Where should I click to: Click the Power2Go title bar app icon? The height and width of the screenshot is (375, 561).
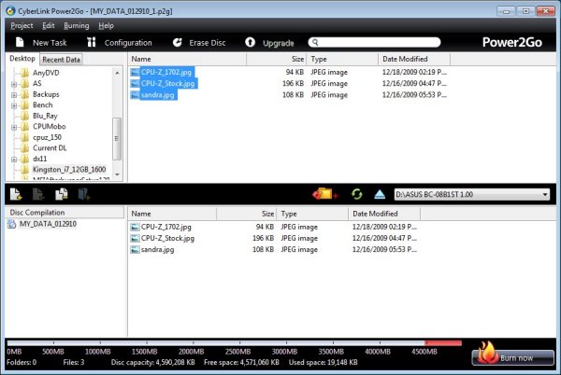point(10,10)
